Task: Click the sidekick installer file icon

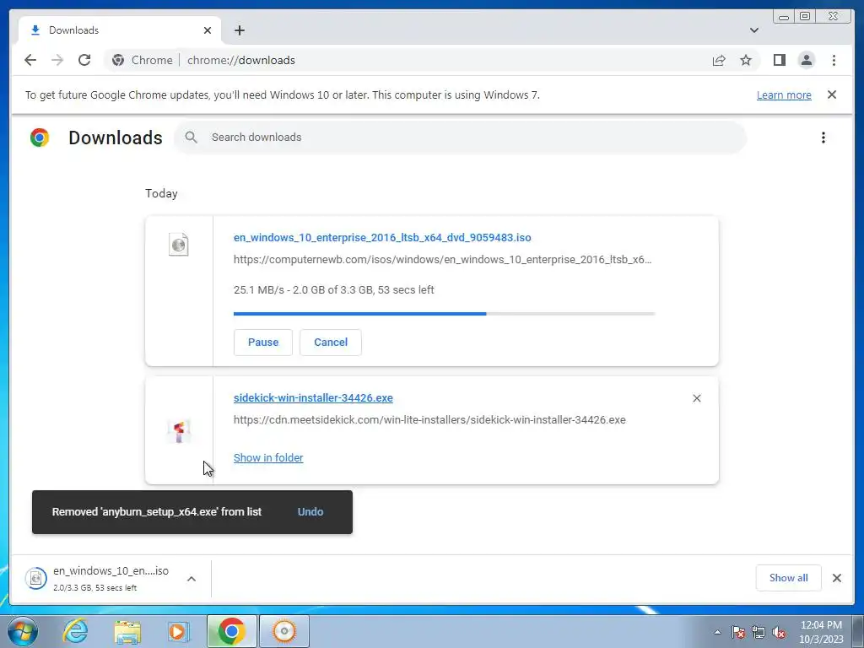Action: point(179,430)
